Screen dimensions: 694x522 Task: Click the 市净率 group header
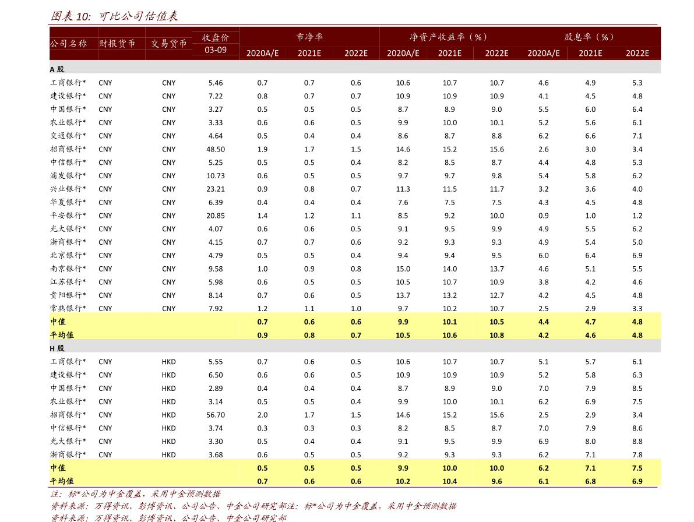tap(309, 37)
